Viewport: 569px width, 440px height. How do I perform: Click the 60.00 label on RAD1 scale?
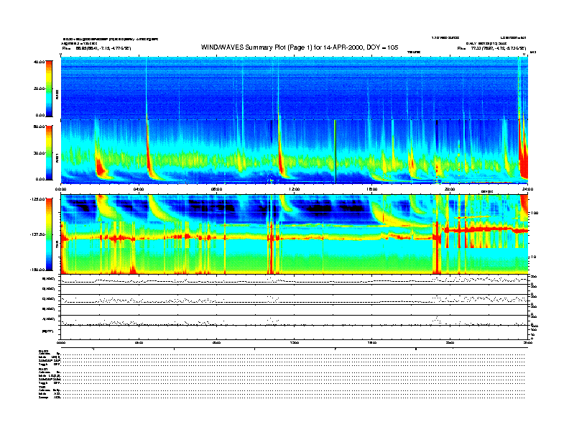click(39, 127)
